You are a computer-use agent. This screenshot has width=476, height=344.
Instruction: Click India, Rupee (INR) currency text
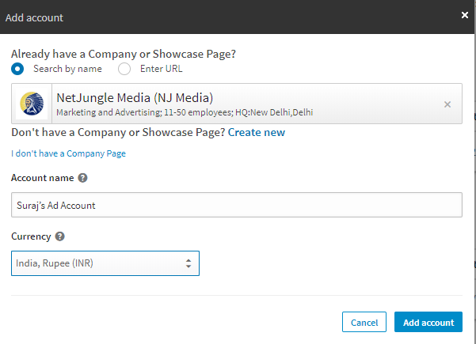pyautogui.click(x=55, y=263)
